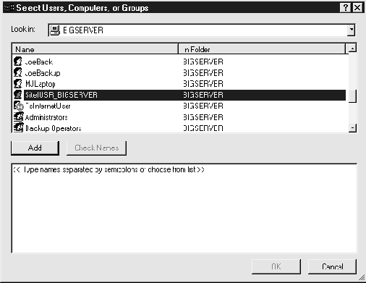Open the Look in dropdown arrow
The image size is (366, 283).
coord(351,30)
